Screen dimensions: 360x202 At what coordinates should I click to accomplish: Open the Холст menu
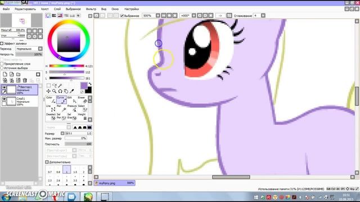pyautogui.click(x=45, y=9)
